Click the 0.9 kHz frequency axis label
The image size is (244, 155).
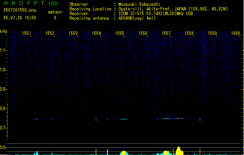(3, 89)
